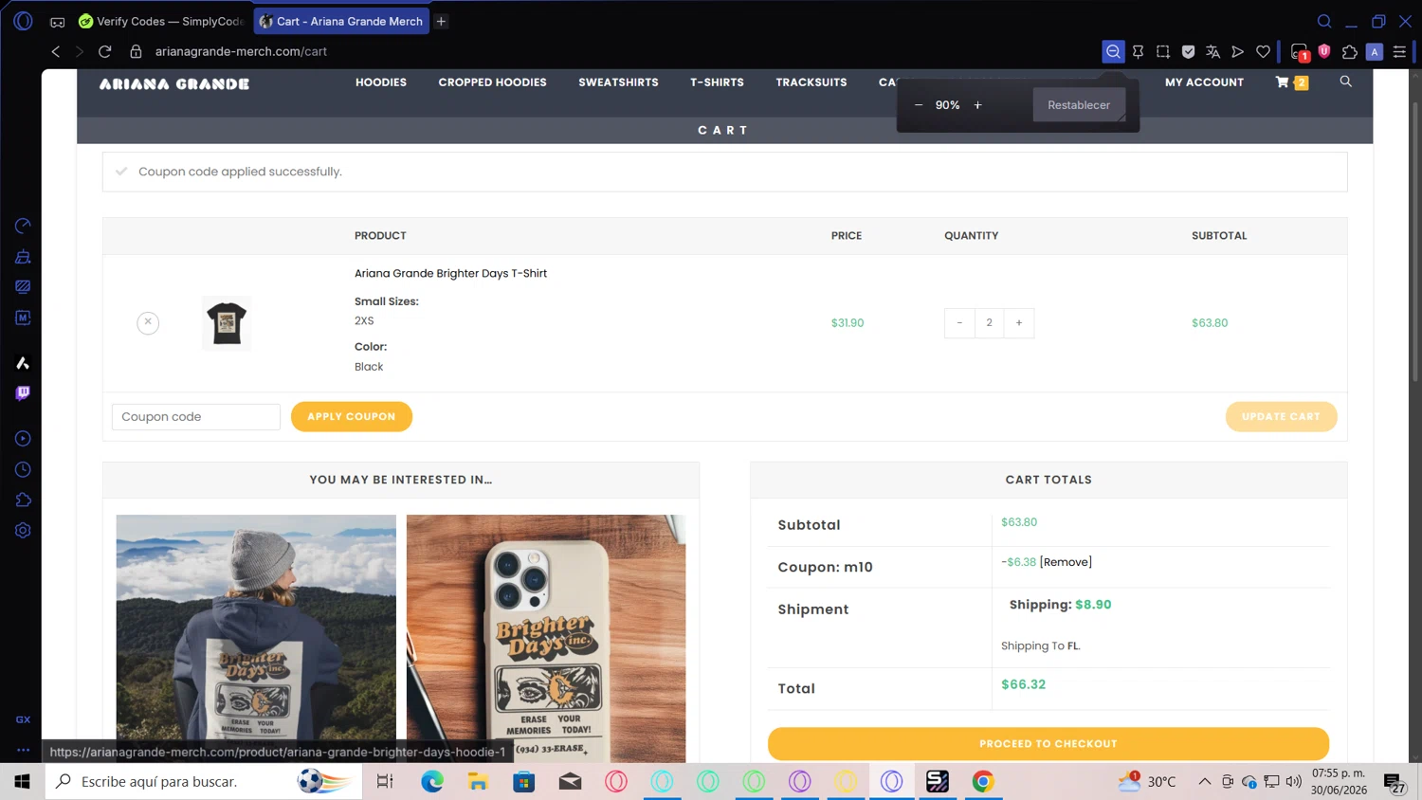Click the three-dots sidebar setup icon
Screen dimensions: 1422x800
pos(23,750)
